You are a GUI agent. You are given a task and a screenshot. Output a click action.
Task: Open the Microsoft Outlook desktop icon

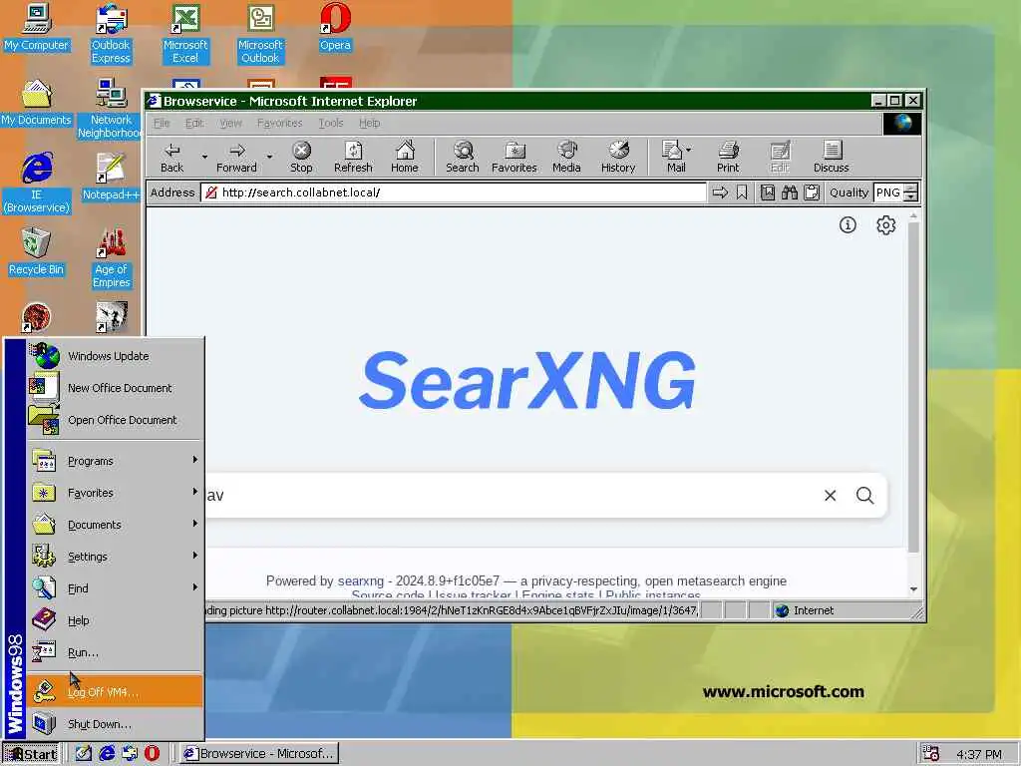click(x=260, y=34)
